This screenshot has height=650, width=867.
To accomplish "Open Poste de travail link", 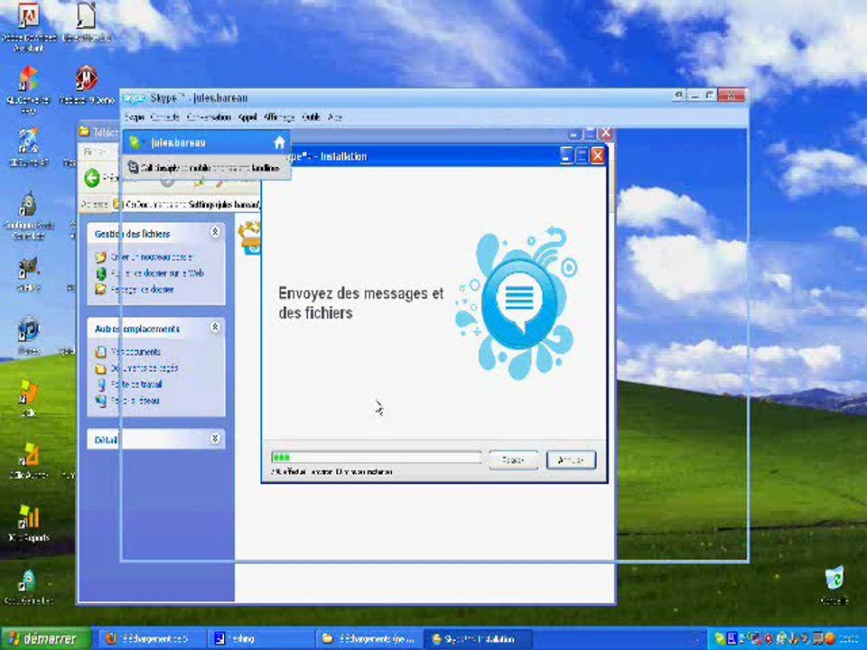I will 136,385.
